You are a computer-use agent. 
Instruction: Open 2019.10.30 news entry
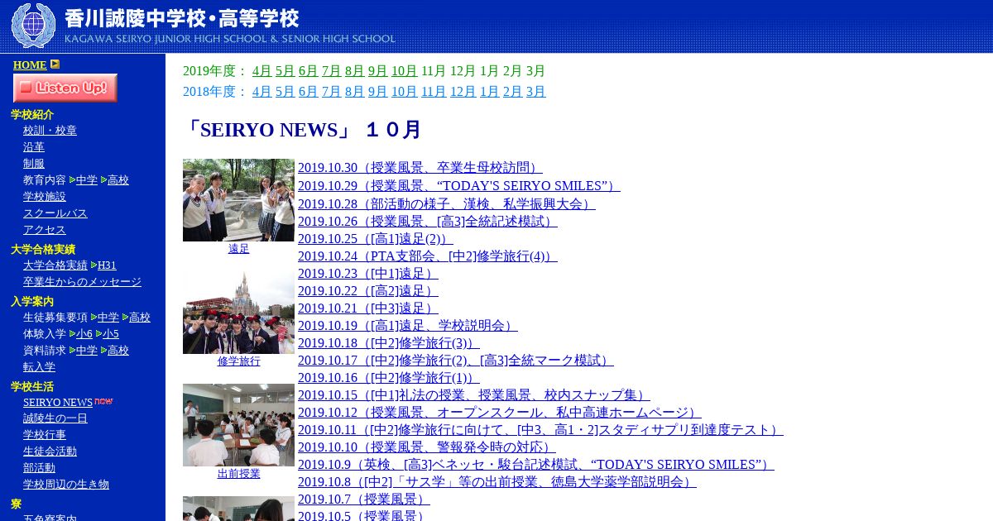[420, 168]
